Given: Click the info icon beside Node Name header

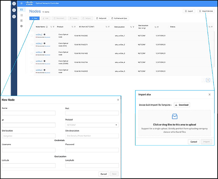Looking at the screenshot, I should [47, 27].
